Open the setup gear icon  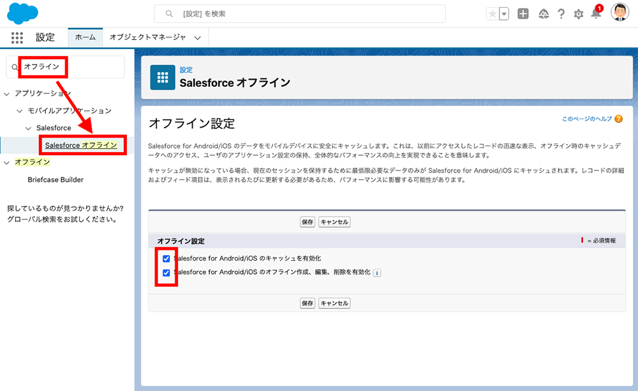[578, 14]
